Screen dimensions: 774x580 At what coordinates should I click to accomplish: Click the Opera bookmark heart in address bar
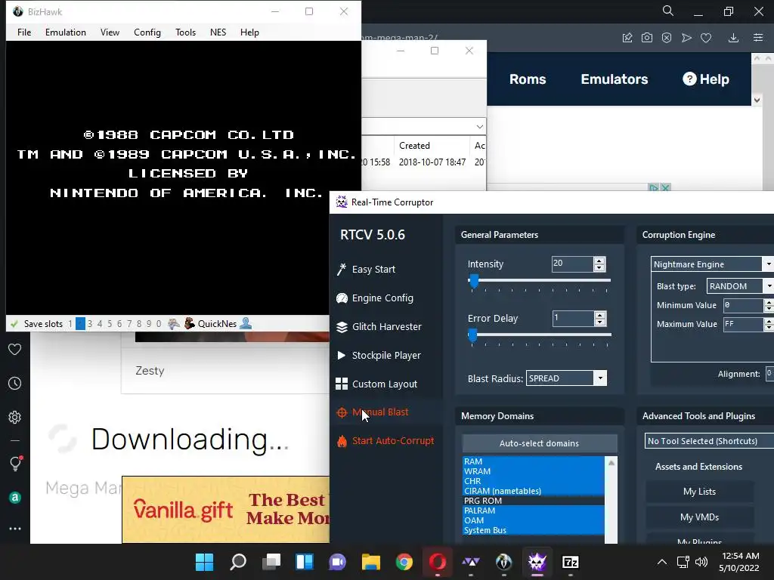click(x=706, y=38)
